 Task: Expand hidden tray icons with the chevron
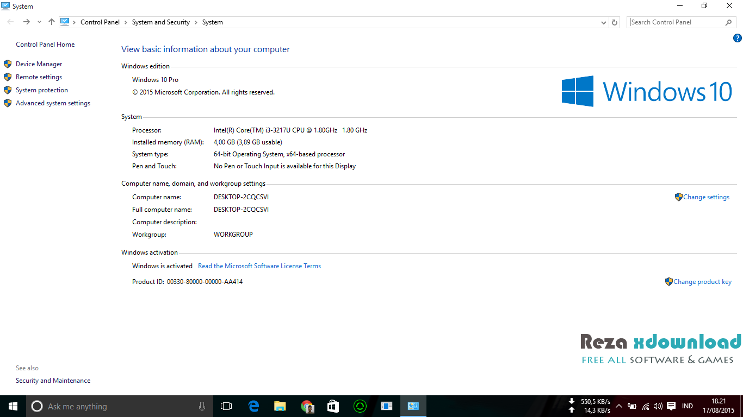click(x=618, y=406)
